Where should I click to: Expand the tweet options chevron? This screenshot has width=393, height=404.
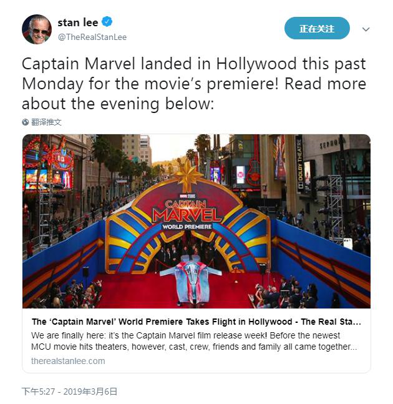pos(366,29)
